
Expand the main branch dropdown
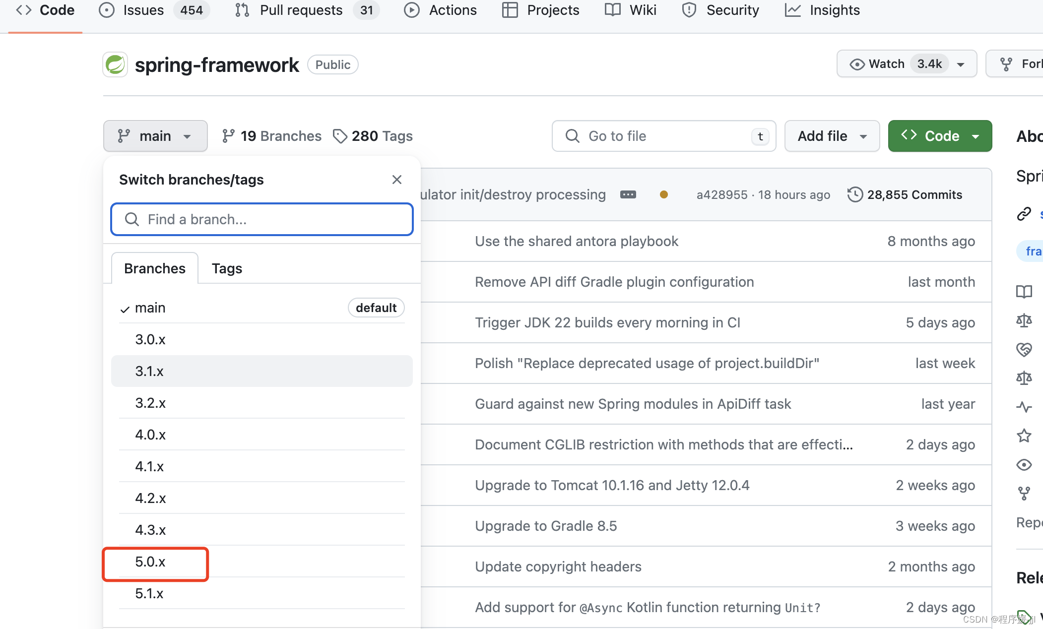tap(154, 136)
